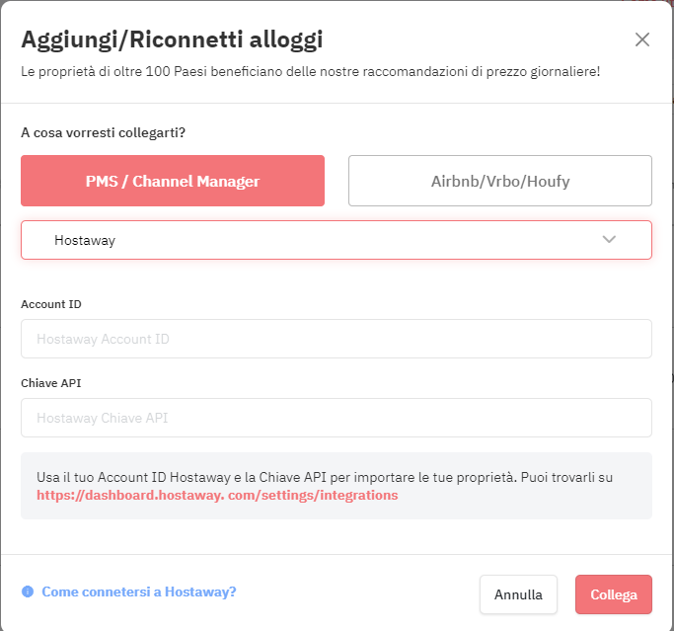Click the Collega button
The width and height of the screenshot is (674, 631).
(x=614, y=594)
